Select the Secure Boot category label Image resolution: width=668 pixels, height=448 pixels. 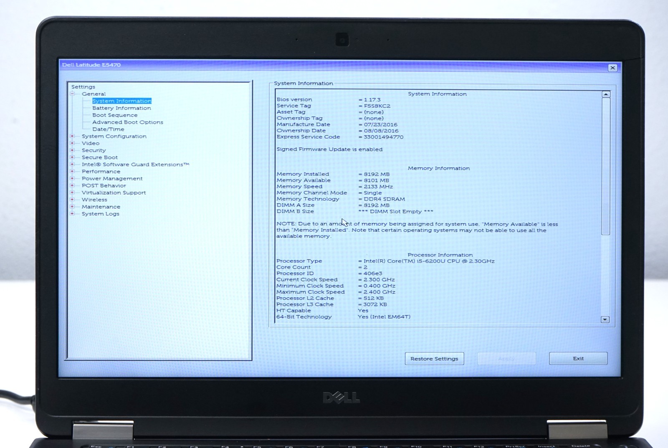100,157
